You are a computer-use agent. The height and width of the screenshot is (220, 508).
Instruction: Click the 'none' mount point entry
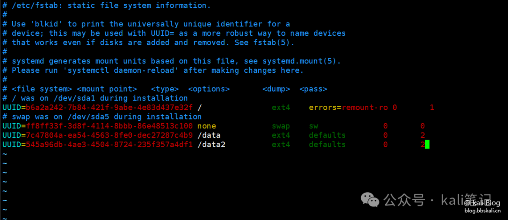(206, 126)
